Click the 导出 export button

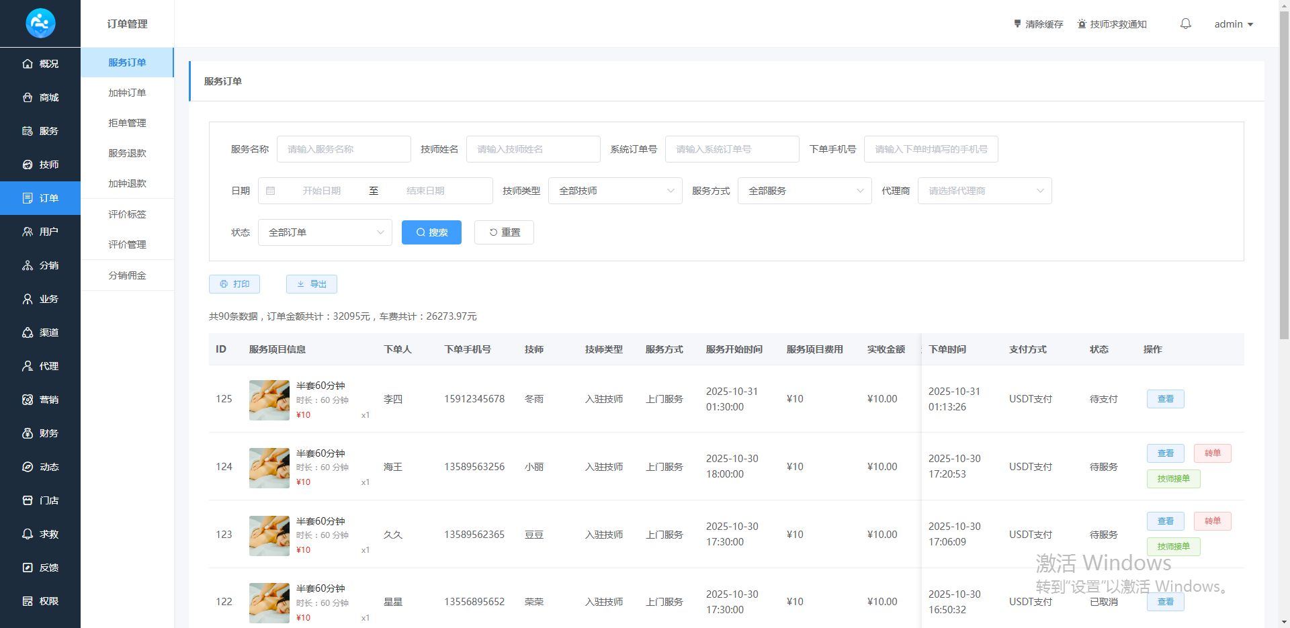(x=312, y=284)
